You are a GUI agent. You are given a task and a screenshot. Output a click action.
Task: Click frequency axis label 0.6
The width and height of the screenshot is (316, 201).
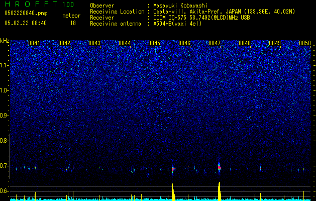(5, 191)
